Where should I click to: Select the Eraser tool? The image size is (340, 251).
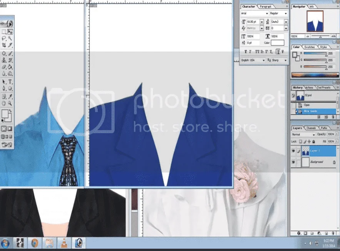point(4,67)
